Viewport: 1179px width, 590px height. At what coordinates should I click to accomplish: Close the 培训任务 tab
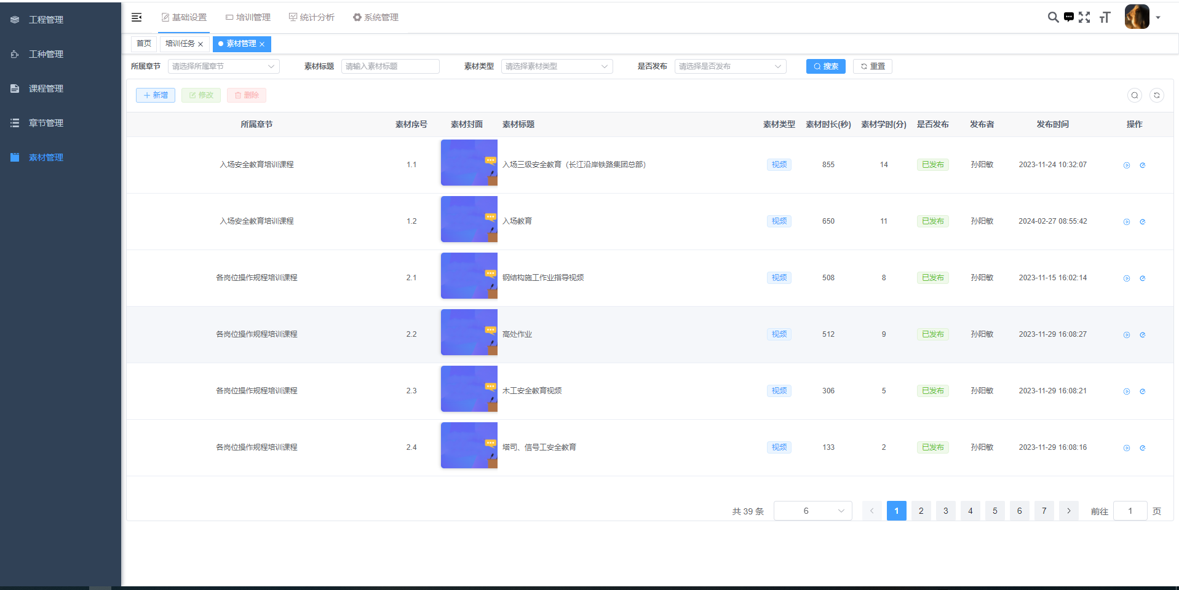tap(200, 44)
